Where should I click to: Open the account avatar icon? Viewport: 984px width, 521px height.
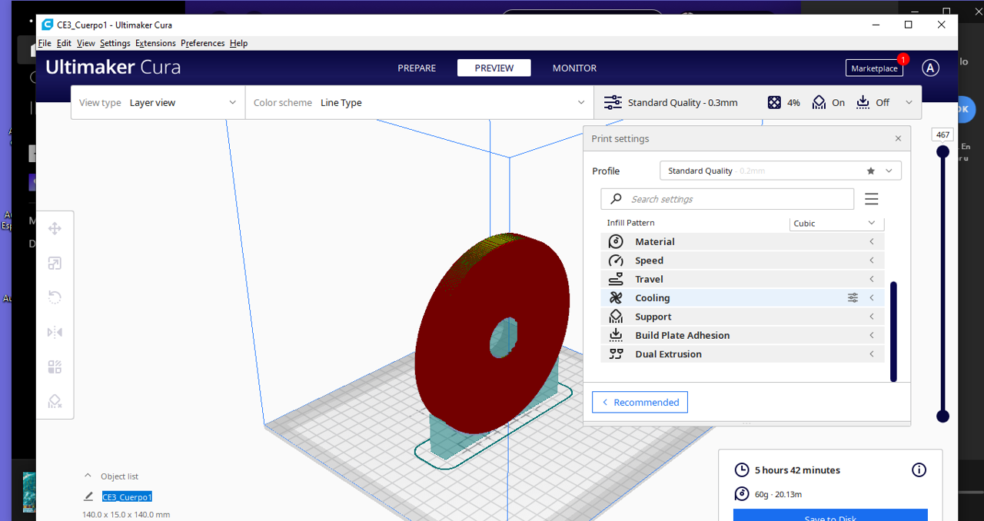[x=930, y=68]
